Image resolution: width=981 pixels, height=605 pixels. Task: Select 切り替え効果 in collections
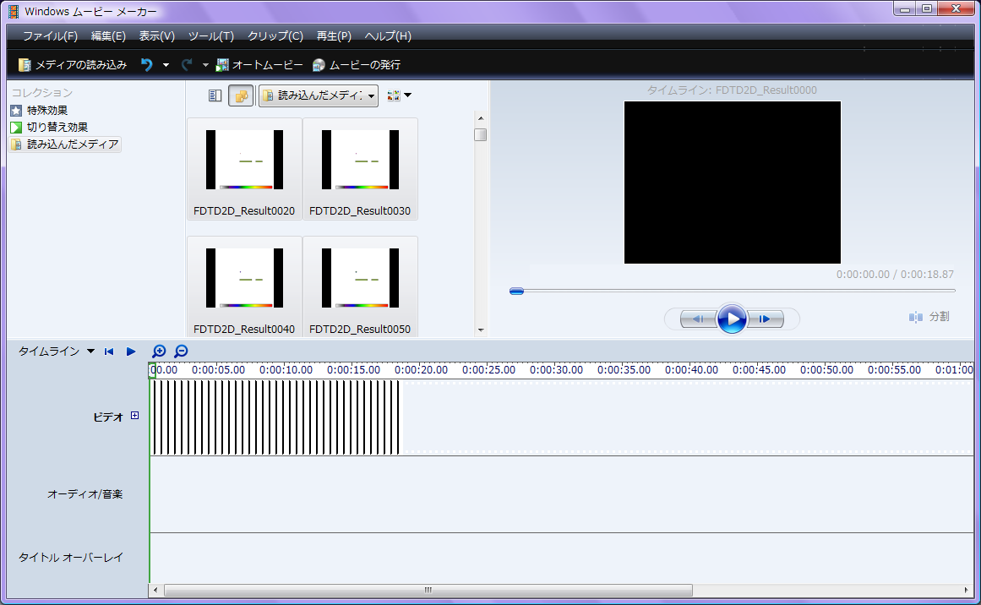coord(49,127)
